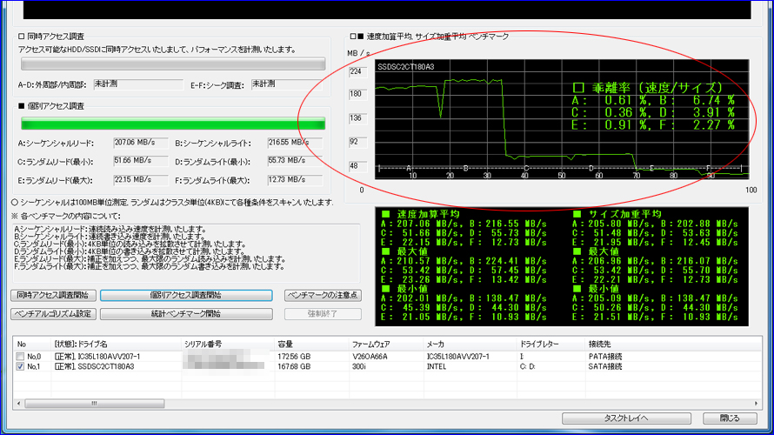Image resolution: width=774 pixels, height=435 pixels.
Task: Open ベンチマークの注意点 notes
Action: 323,295
